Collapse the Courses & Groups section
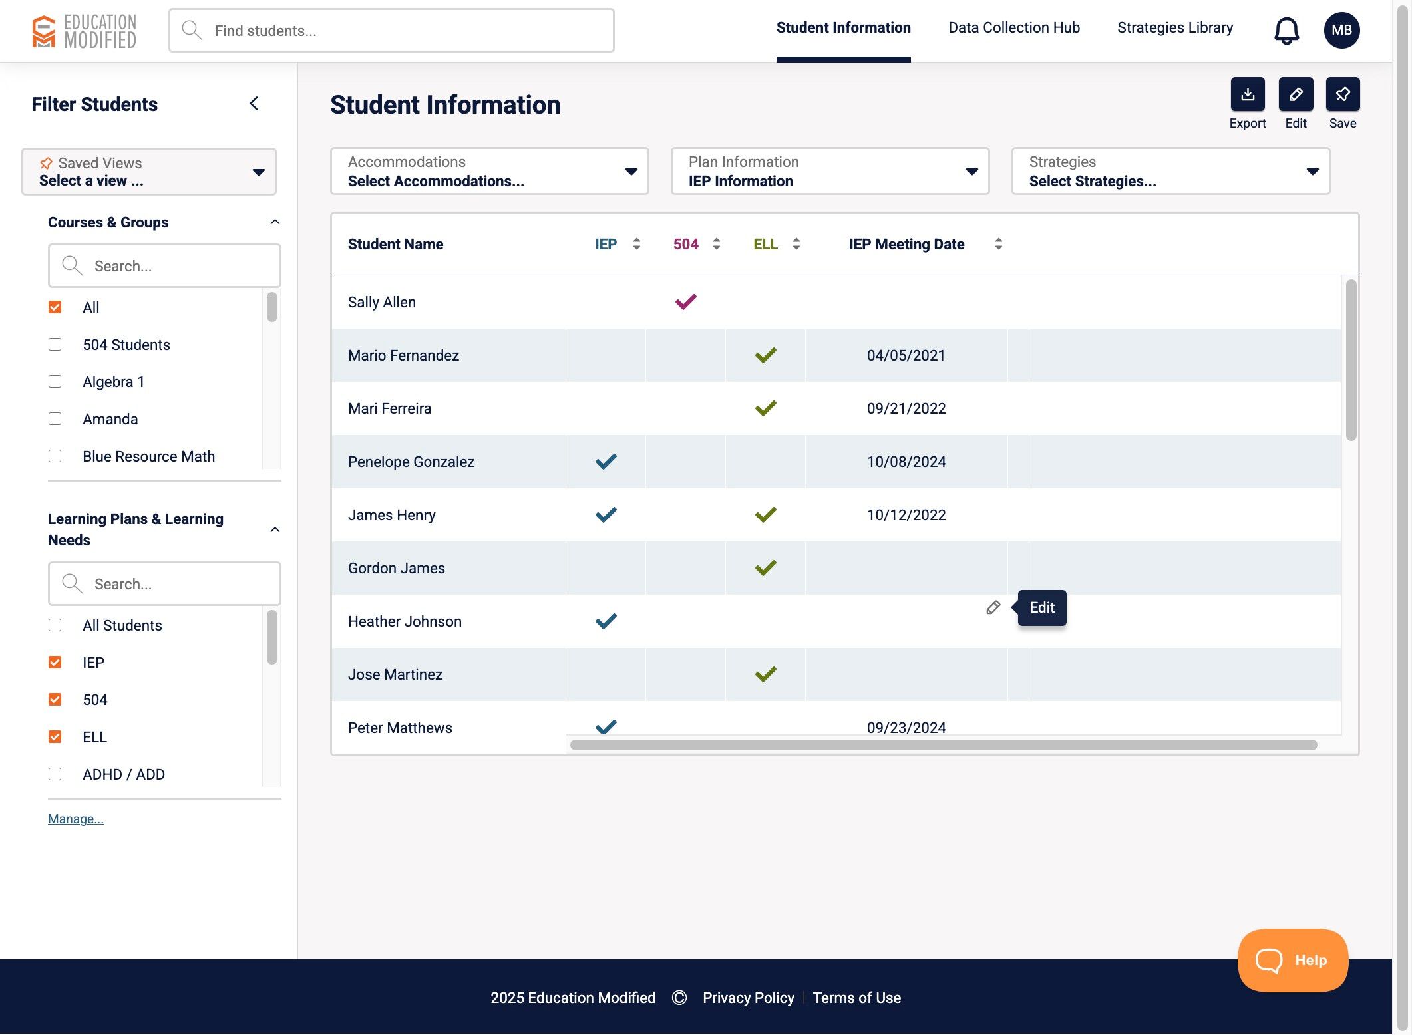 (275, 222)
